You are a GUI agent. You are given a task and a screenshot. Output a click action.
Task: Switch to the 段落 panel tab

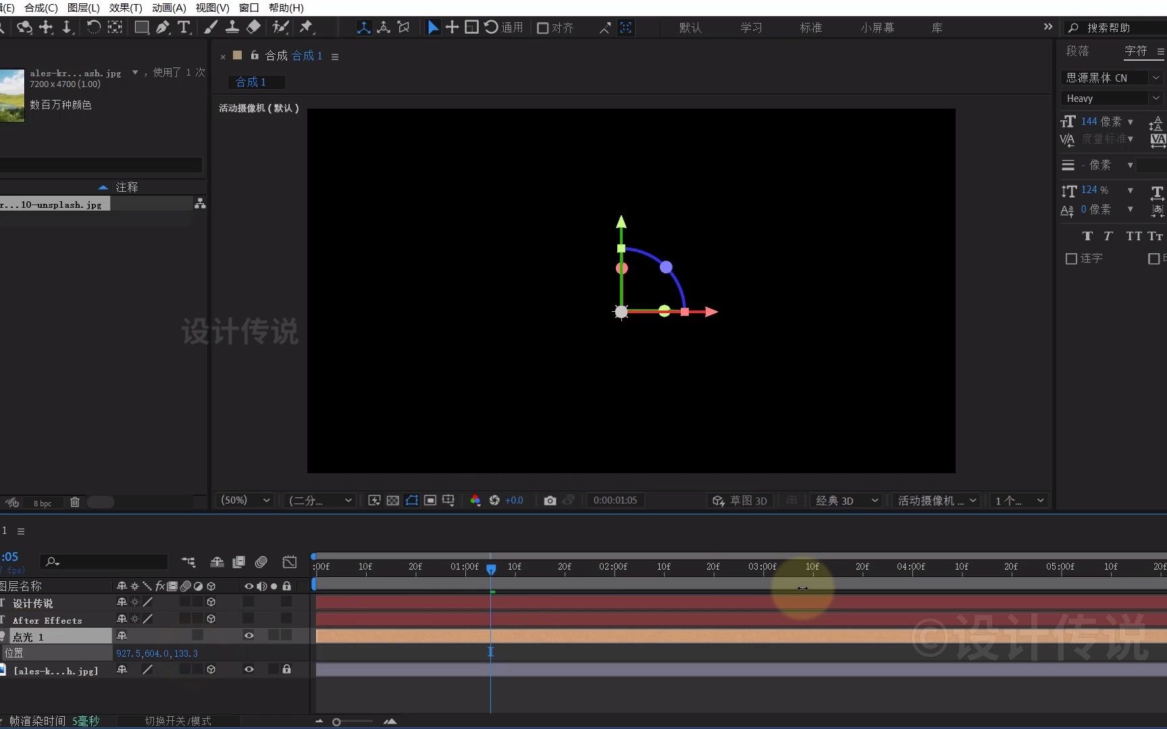tap(1078, 51)
